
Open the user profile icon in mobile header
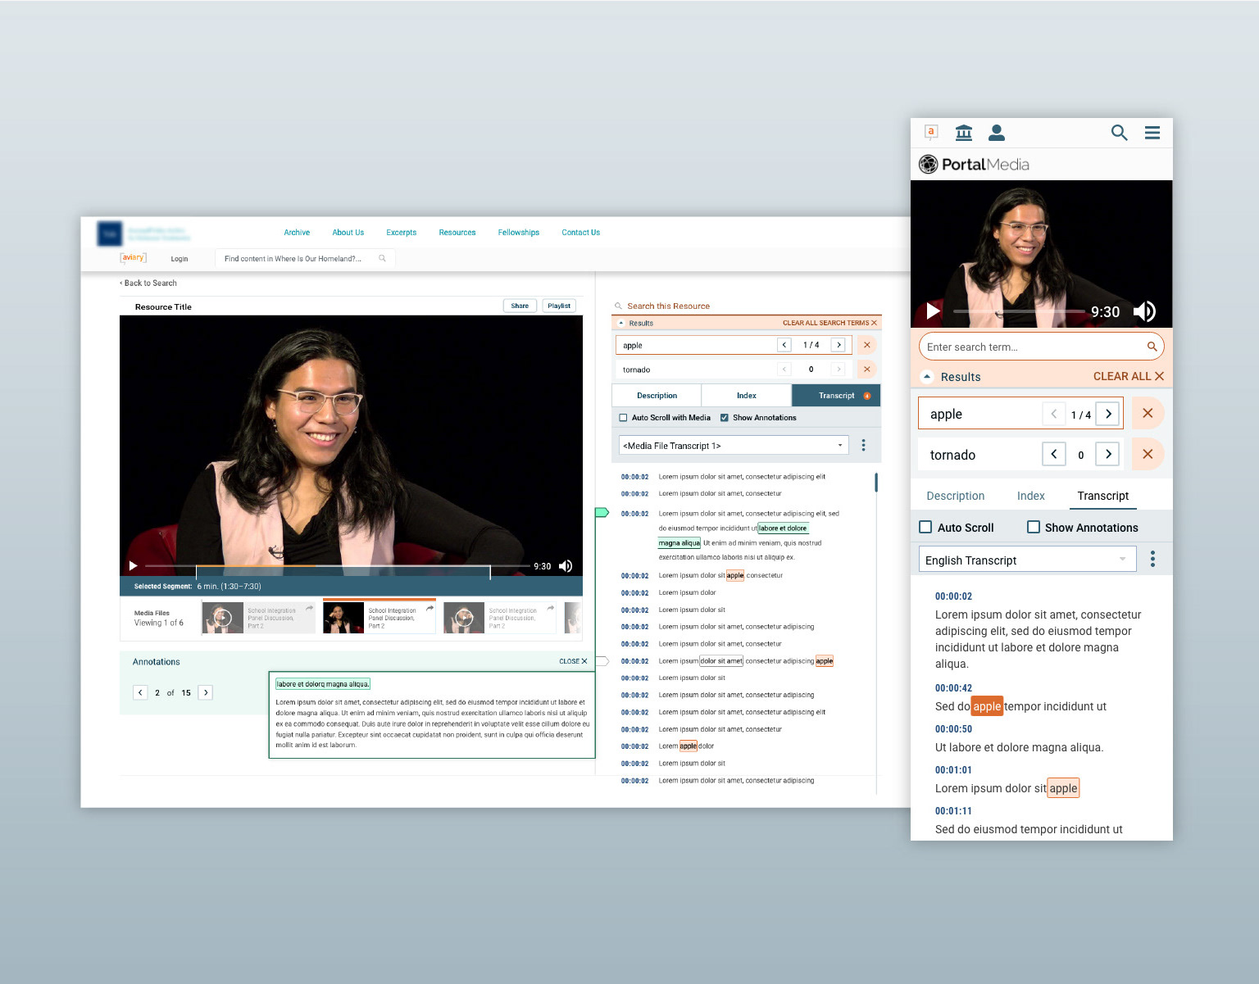(x=997, y=133)
